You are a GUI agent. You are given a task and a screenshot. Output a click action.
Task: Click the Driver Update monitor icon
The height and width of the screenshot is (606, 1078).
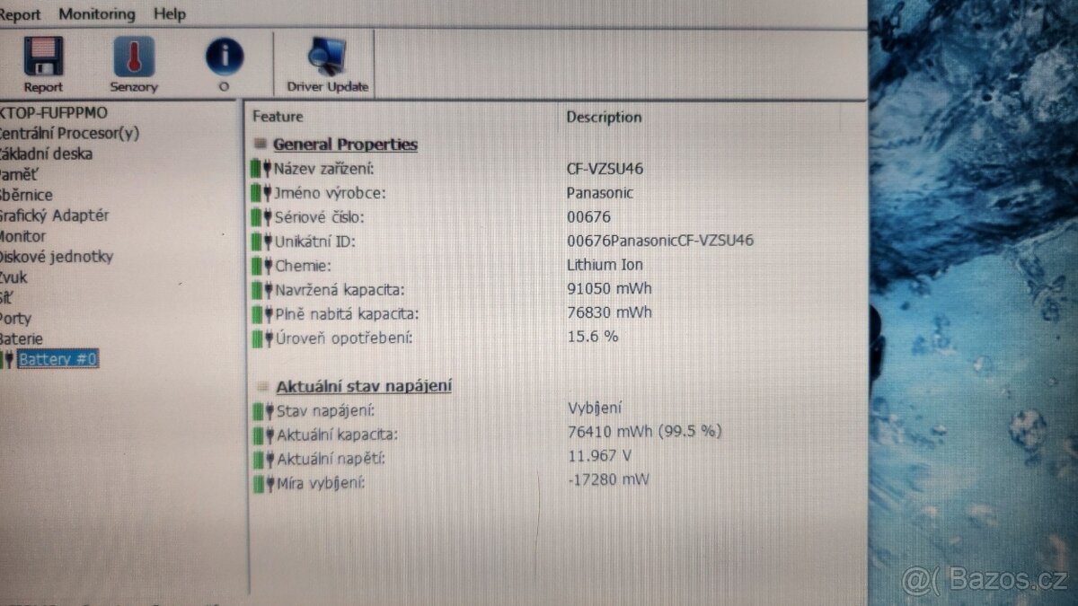[324, 56]
